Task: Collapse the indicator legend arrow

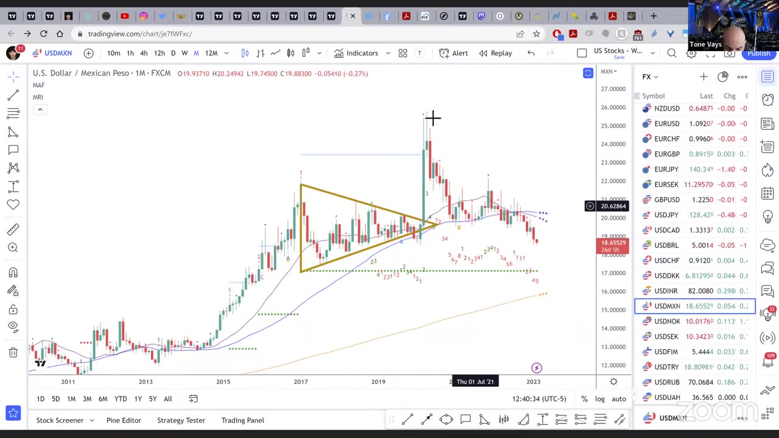Action: coord(40,109)
